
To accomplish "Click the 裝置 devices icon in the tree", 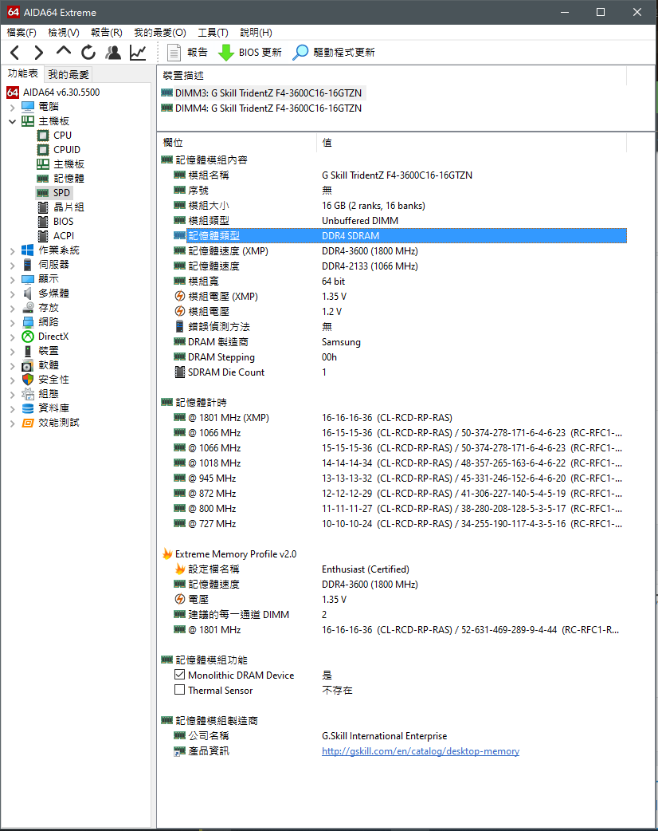I will tap(28, 350).
